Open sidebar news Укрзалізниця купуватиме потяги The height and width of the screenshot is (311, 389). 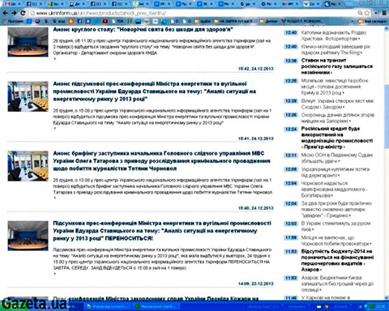coord(336,173)
